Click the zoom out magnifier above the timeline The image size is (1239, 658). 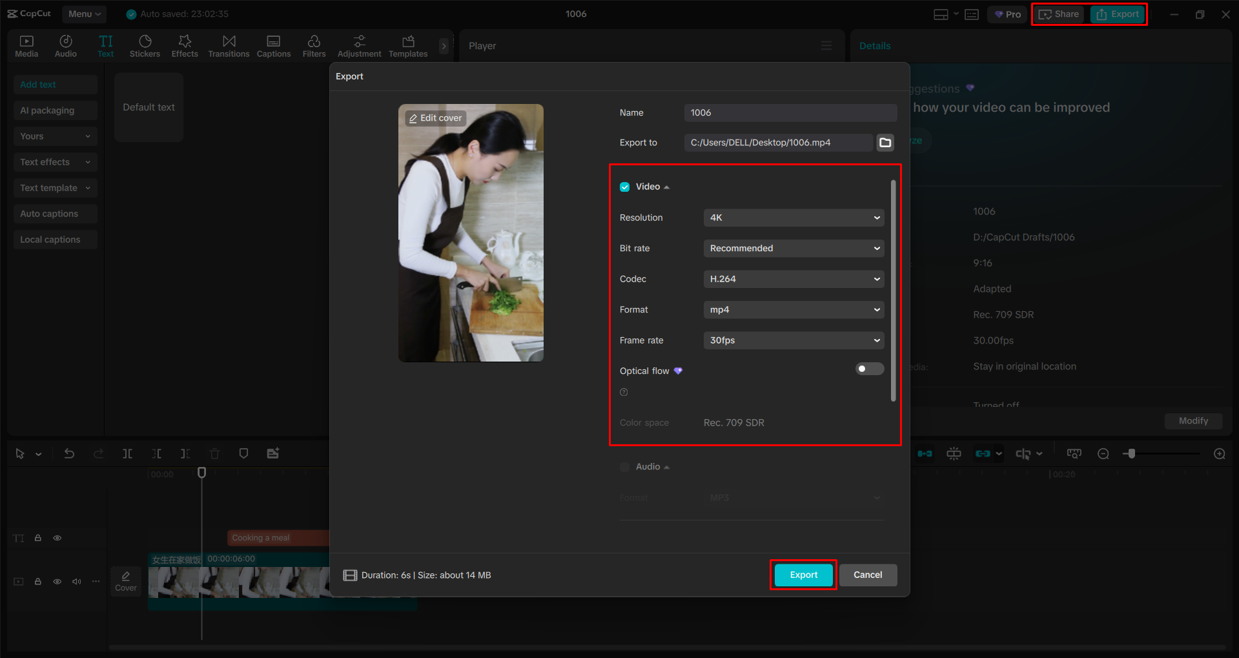pos(1103,453)
